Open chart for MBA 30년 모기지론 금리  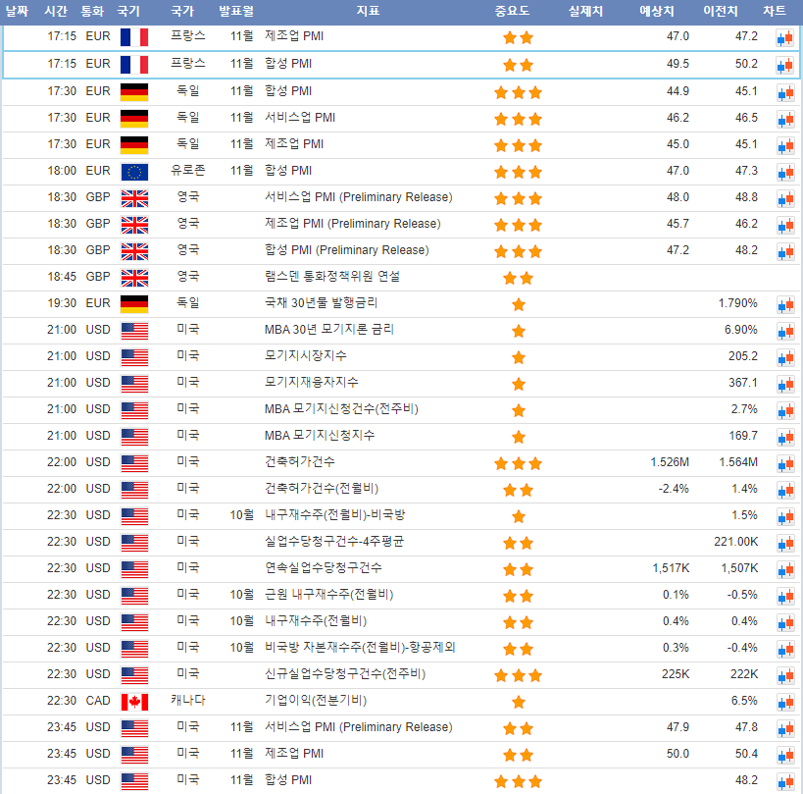tap(784, 331)
